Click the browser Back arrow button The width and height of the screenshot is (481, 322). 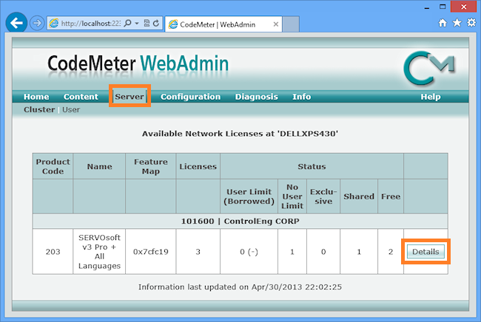click(17, 23)
